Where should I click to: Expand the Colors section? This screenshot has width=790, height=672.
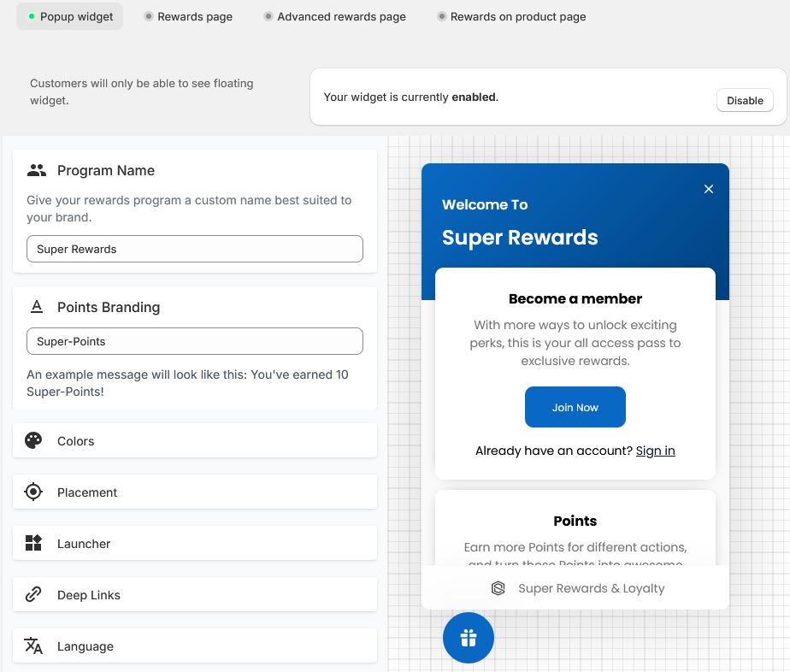coord(195,441)
